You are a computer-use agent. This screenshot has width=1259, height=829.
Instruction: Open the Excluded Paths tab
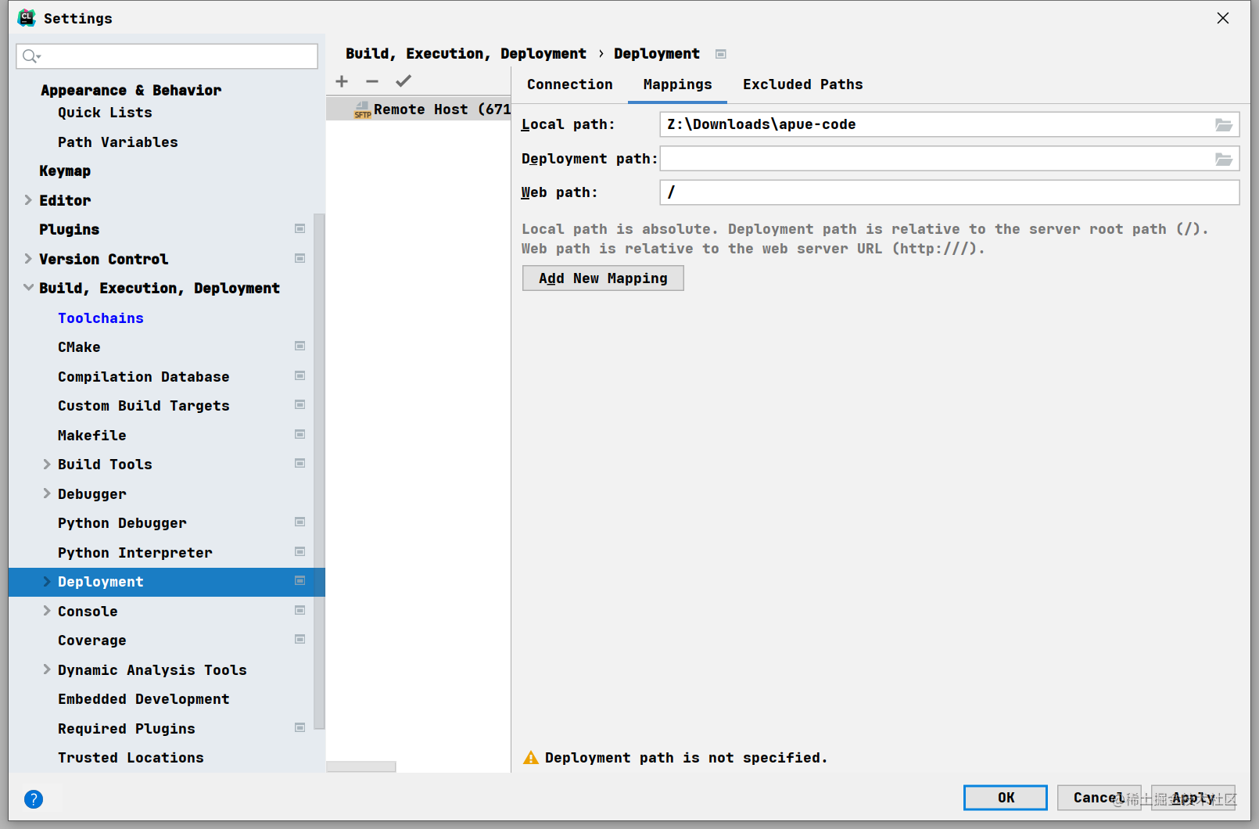click(x=803, y=84)
